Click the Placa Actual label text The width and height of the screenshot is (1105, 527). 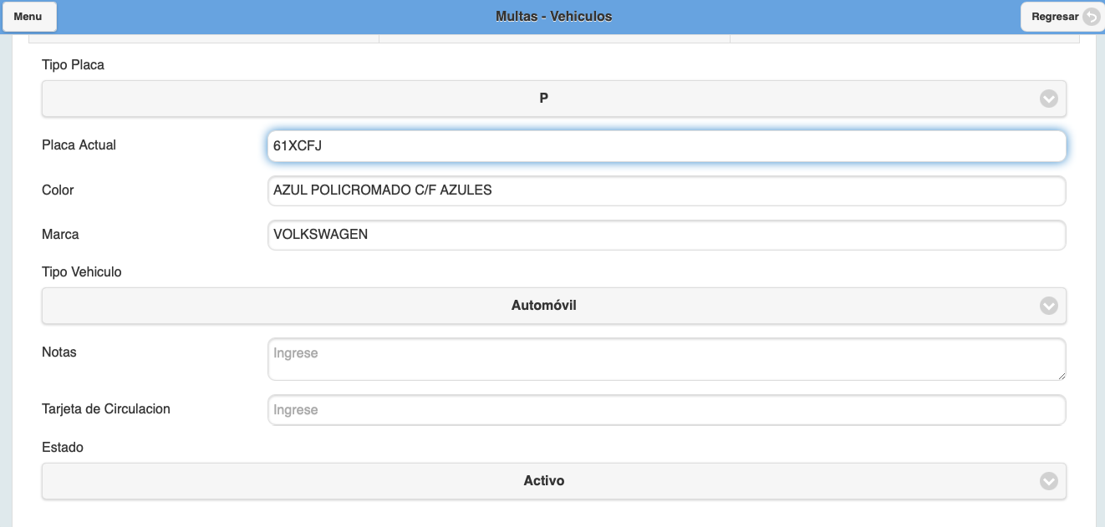pos(79,145)
